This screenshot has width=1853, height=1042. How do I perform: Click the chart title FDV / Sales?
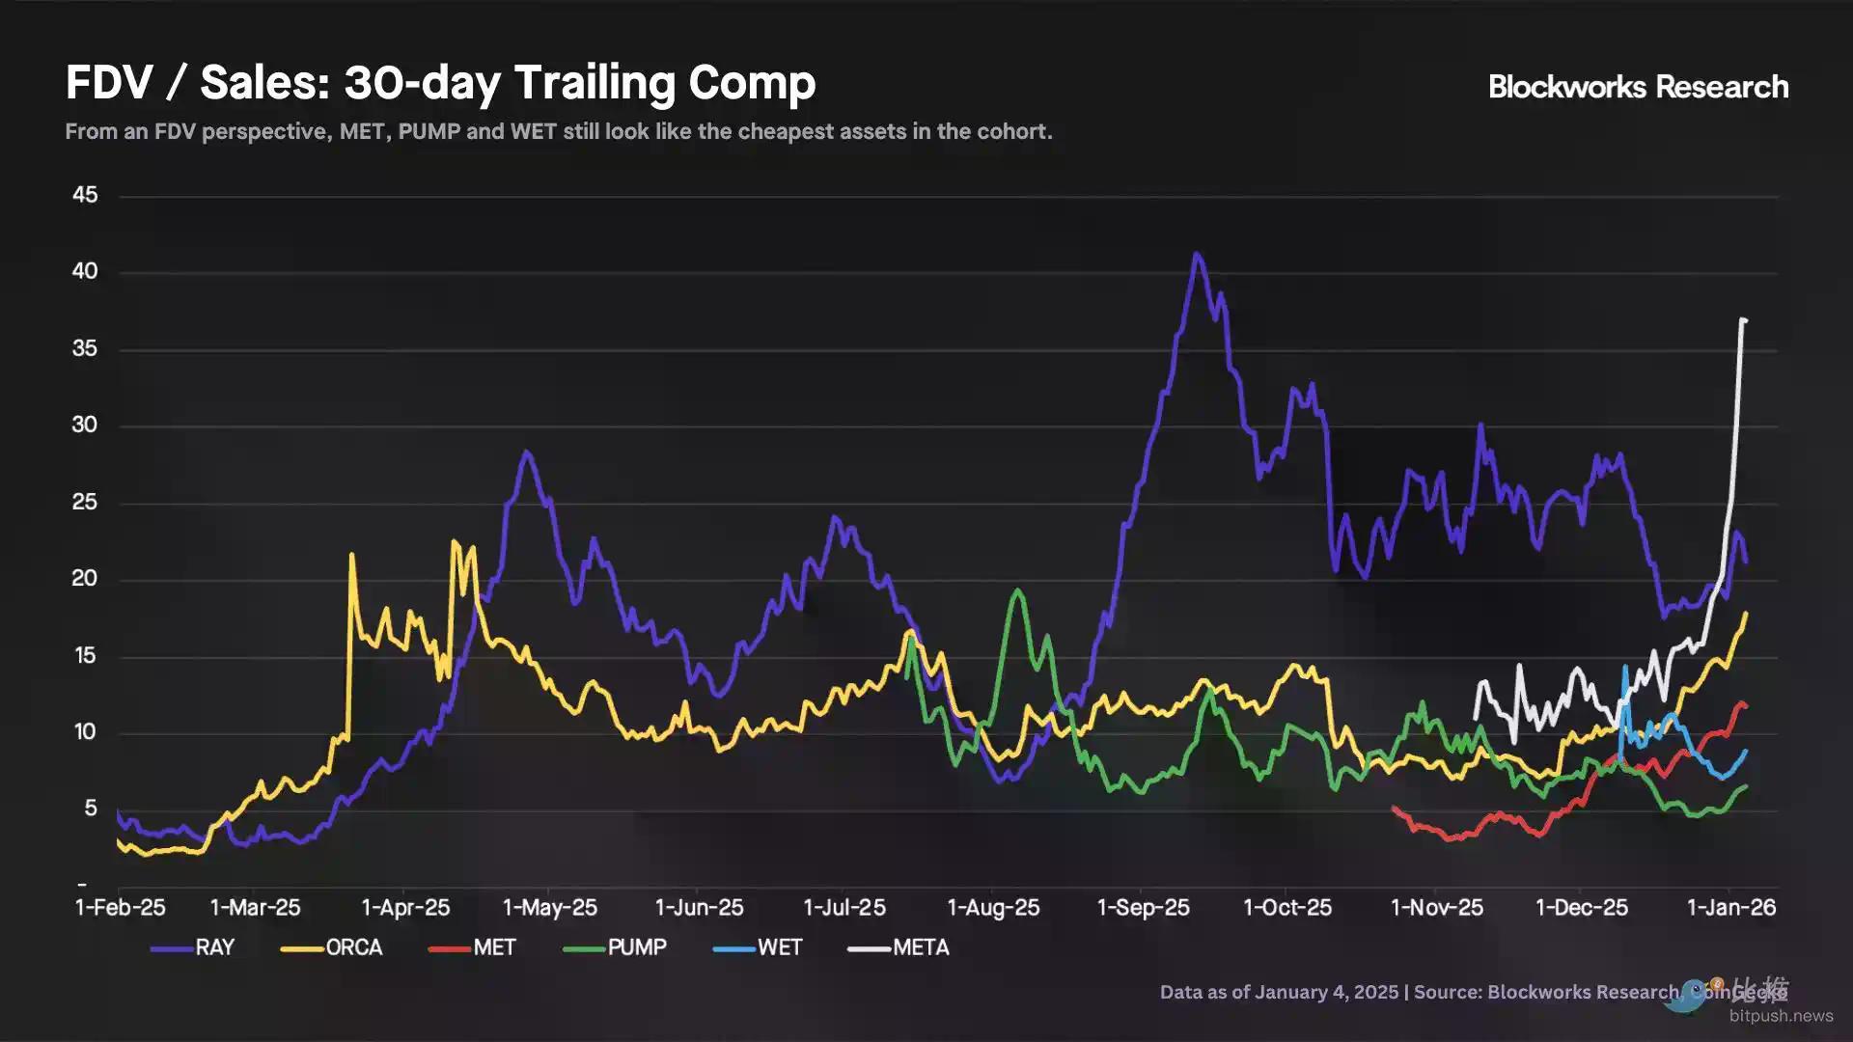point(440,83)
